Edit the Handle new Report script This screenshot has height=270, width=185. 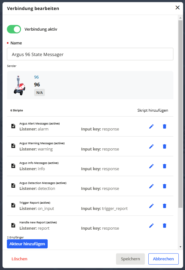tap(151, 226)
